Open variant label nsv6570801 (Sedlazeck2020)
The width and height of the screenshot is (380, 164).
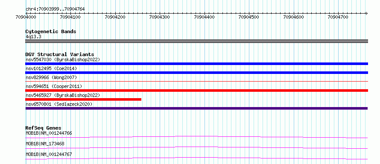click(x=59, y=104)
